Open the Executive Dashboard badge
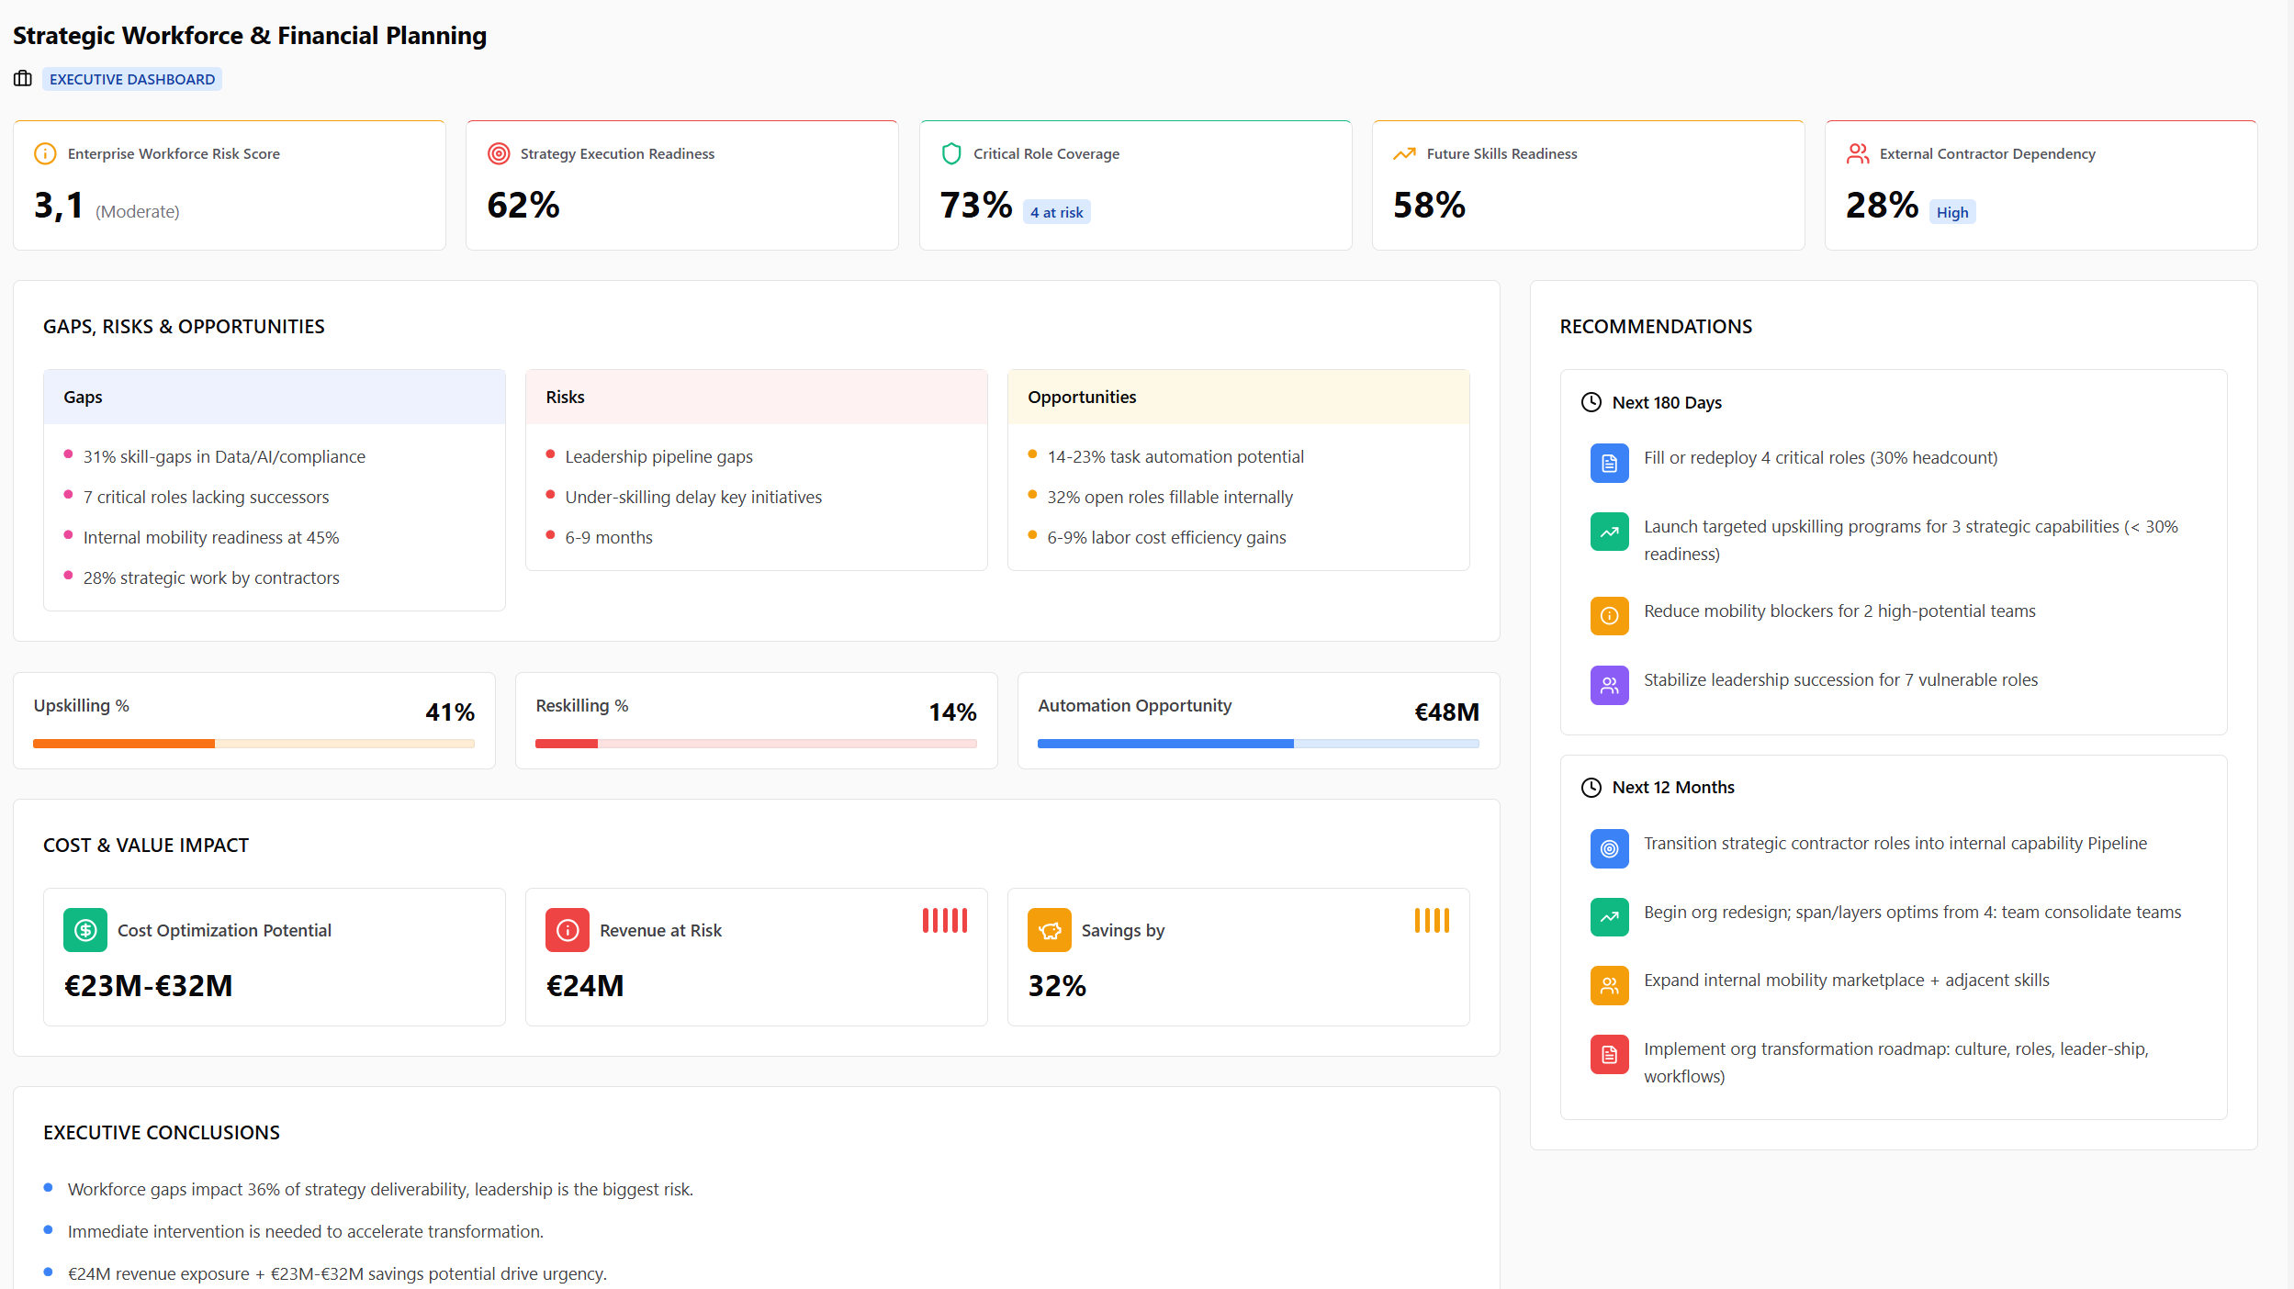 pos(131,79)
